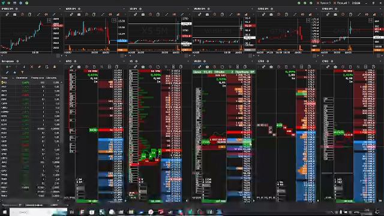Click move-down arrow icon in Котировки toolbar
Image resolution: width=384 pixels, height=216 pixels.
coord(24,67)
